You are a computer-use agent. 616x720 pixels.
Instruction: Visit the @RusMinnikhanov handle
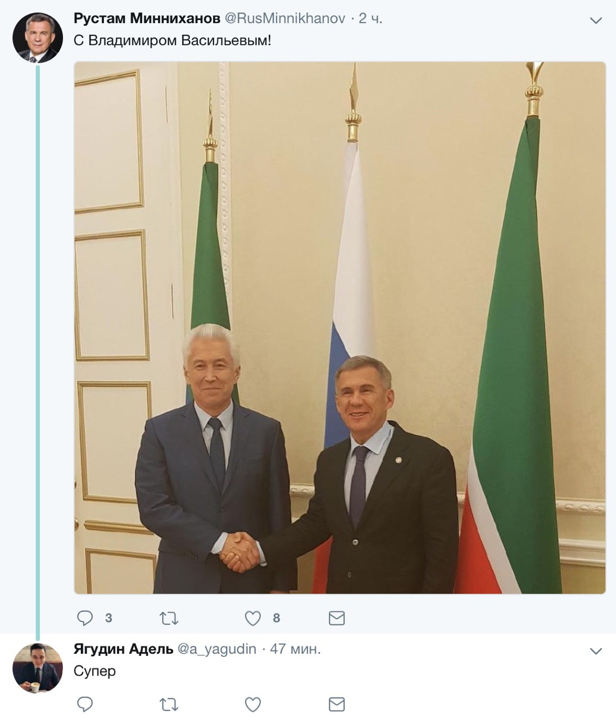(x=285, y=19)
